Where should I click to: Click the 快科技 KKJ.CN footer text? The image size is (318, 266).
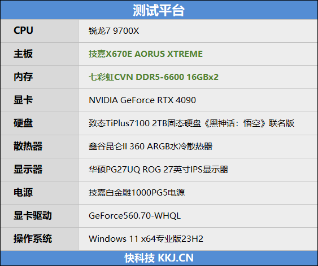click(159, 258)
